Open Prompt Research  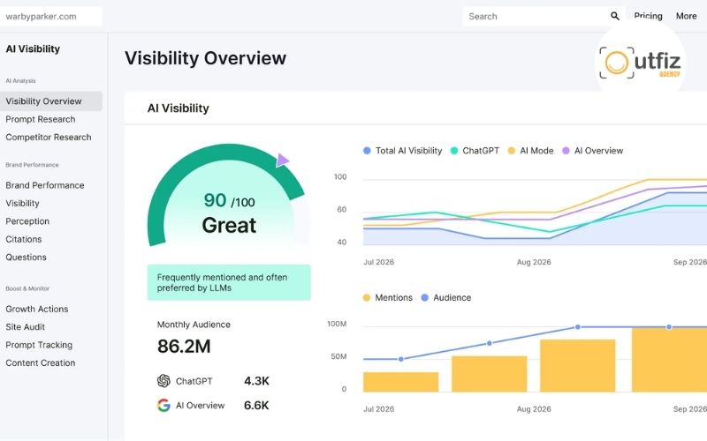pyautogui.click(x=41, y=119)
